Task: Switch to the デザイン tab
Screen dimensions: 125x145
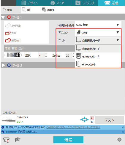Action: tap(30, 3)
